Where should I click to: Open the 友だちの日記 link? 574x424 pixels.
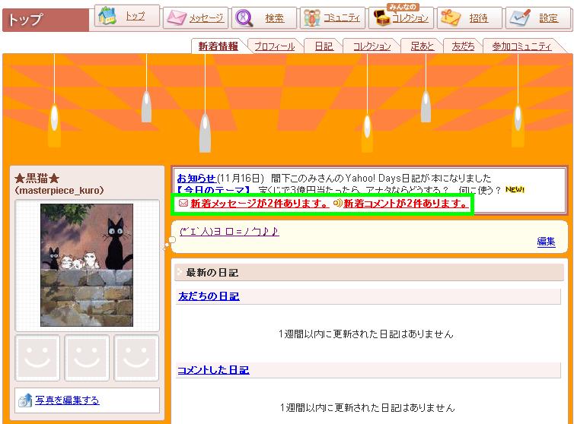click(x=209, y=296)
